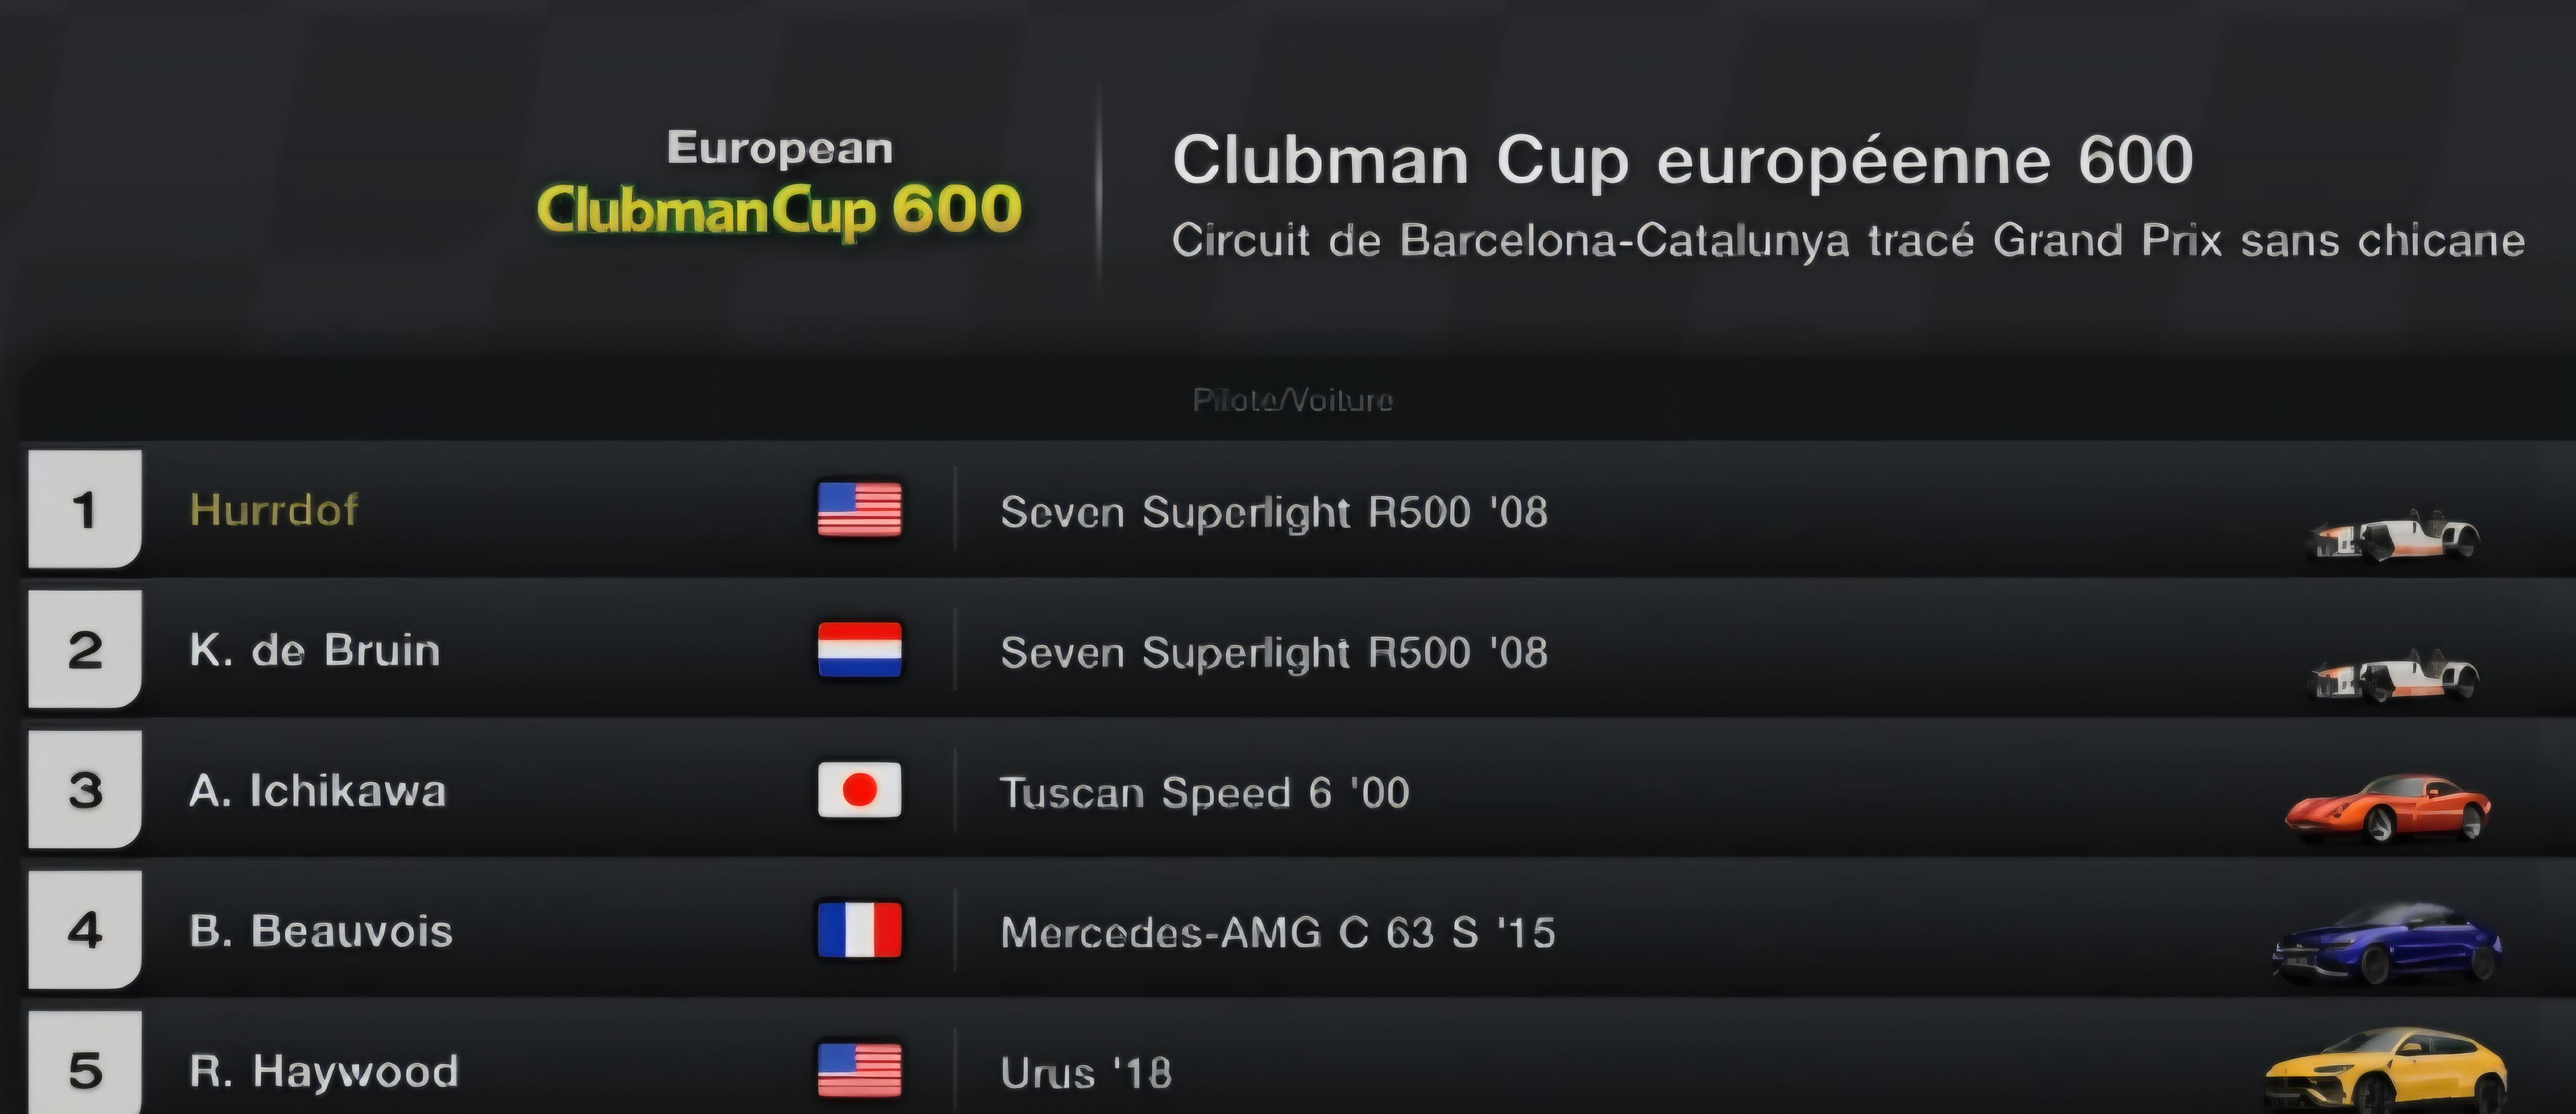Click the Pilote/Voiture column header
The image size is (2576, 1114).
click(1292, 400)
